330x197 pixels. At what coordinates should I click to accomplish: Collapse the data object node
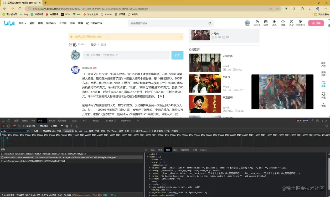pyautogui.click(x=148, y=157)
